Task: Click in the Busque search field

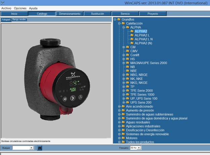Action: pyautogui.click(x=21, y=148)
